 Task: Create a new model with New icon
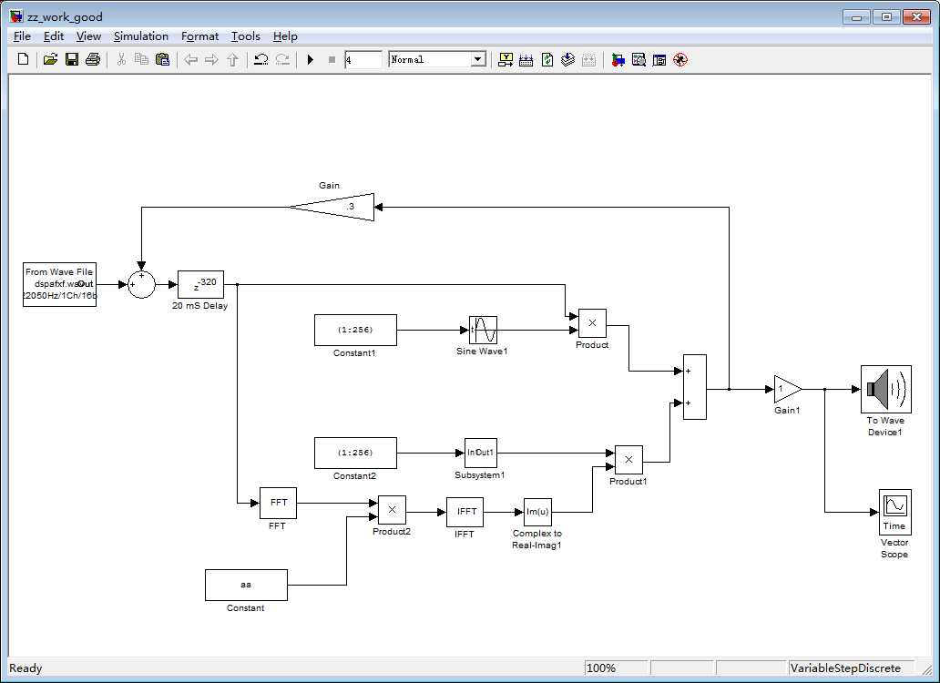click(24, 59)
